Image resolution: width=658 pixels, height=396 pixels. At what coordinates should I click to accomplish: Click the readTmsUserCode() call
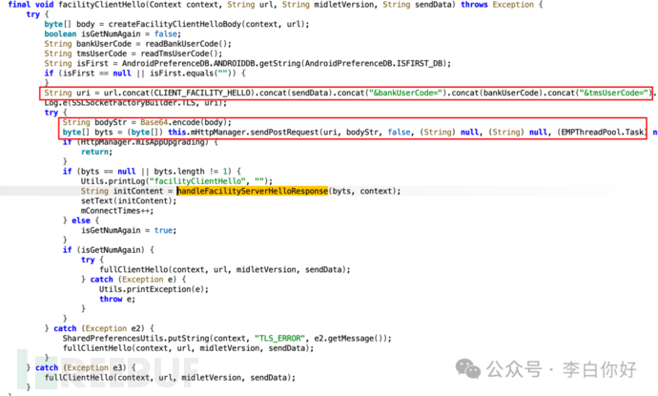pyautogui.click(x=179, y=53)
